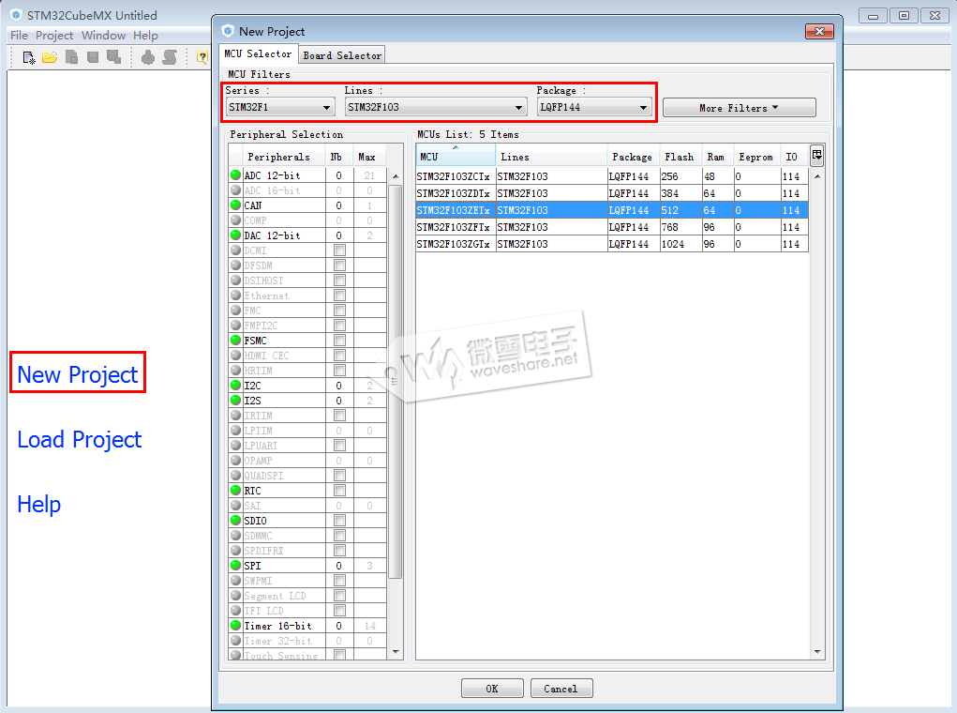Image resolution: width=957 pixels, height=713 pixels.
Task: Click the Generate Code toolbar icon
Action: (148, 57)
